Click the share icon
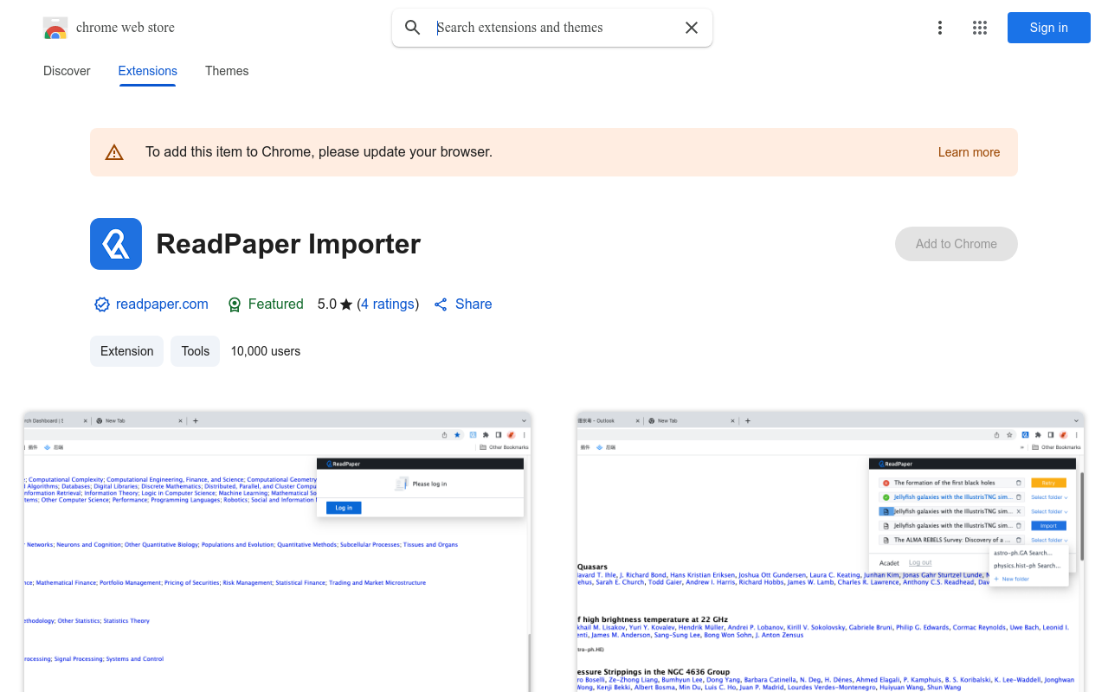The width and height of the screenshot is (1108, 692). click(441, 304)
